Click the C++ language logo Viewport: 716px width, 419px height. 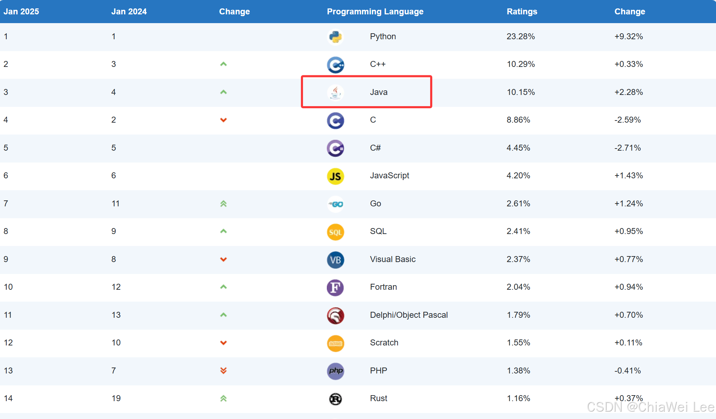[x=335, y=65]
